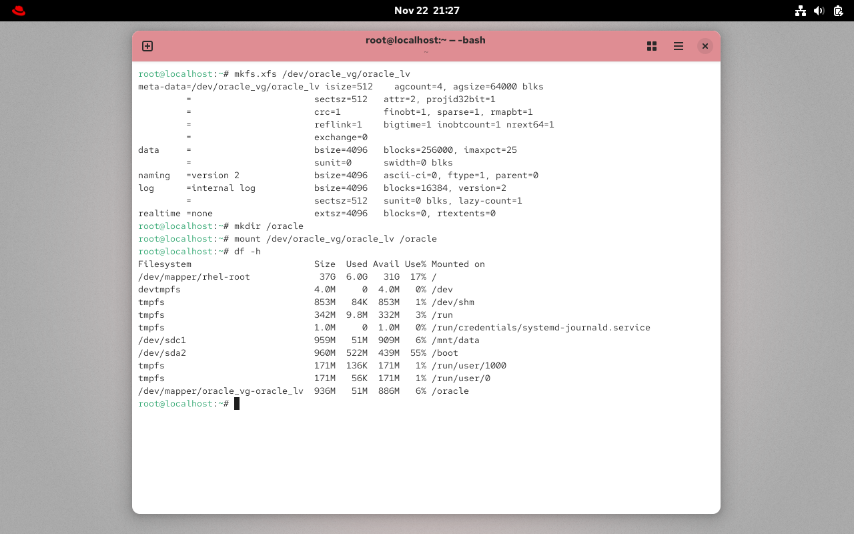Select the df -h command text

[249, 251]
